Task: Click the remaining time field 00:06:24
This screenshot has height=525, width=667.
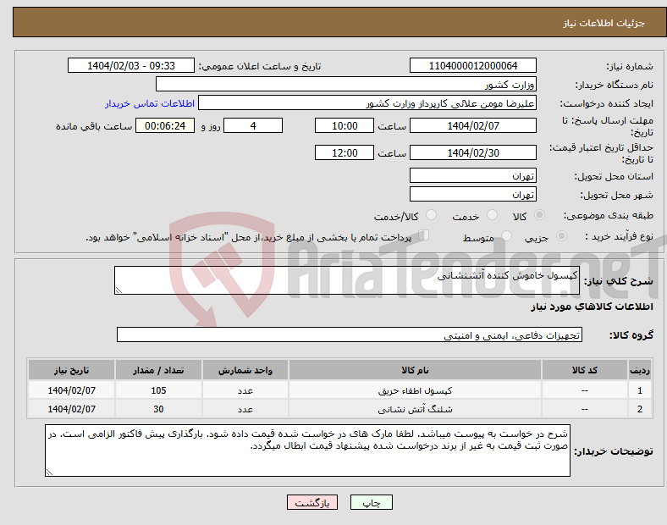Action: pos(165,125)
